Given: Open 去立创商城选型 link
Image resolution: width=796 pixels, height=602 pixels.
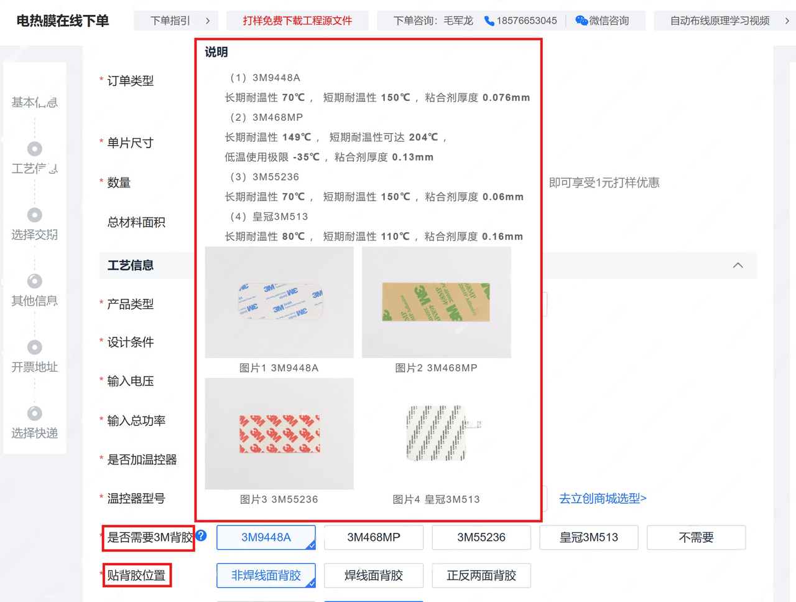Looking at the screenshot, I should point(603,499).
